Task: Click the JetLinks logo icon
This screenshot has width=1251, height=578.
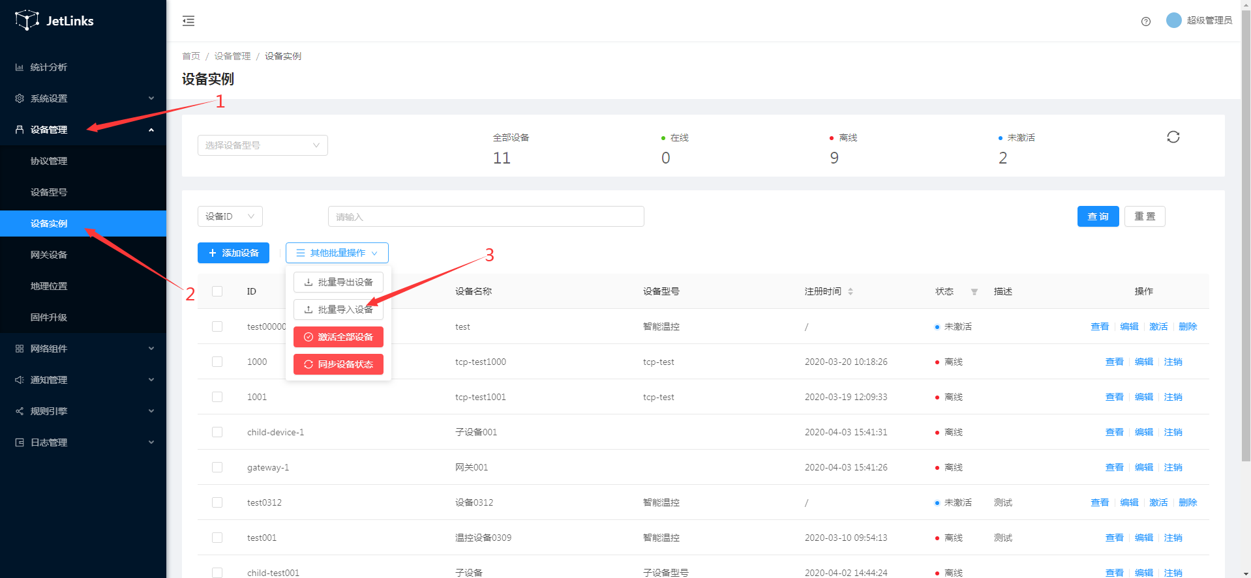Action: point(26,20)
